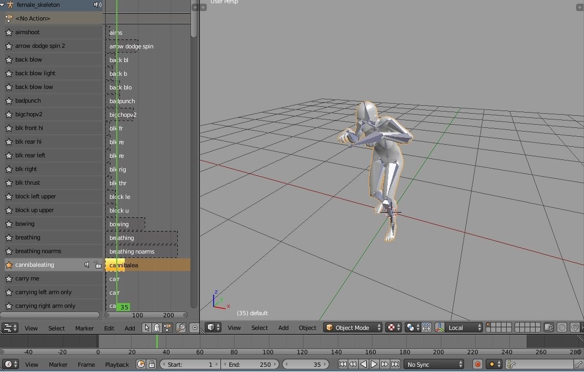584x372 pixels.
Task: Open the 3D viewport View menu
Action: [234, 328]
